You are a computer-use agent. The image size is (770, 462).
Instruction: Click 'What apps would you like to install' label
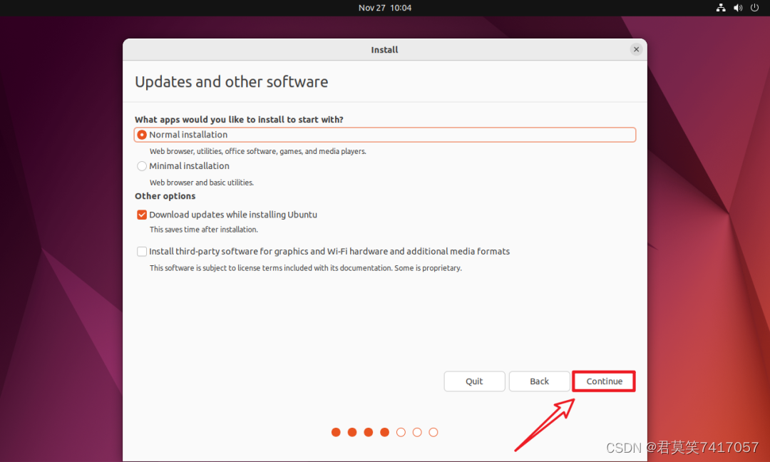[239, 120]
